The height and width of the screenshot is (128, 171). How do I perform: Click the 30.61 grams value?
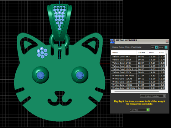pos(141,72)
